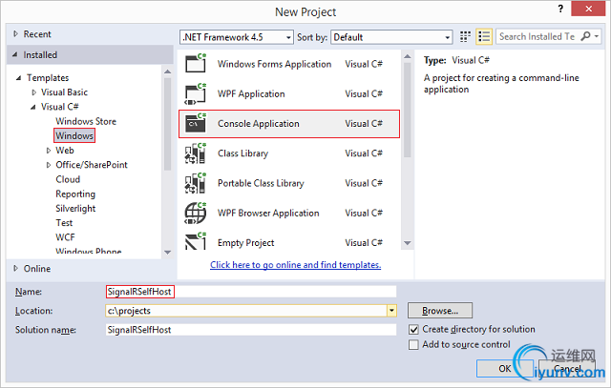This screenshot has height=388, width=611.
Task: Close the New Project dialog
Action: 588,9
